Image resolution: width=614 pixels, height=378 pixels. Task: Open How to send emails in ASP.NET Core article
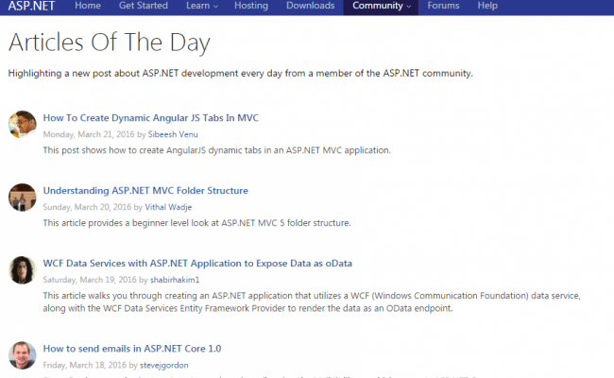132,349
